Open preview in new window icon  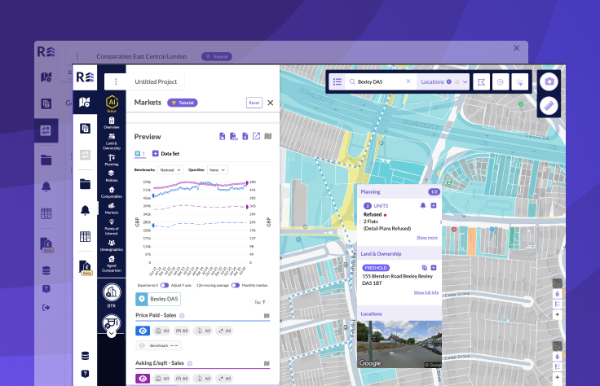coord(256,136)
